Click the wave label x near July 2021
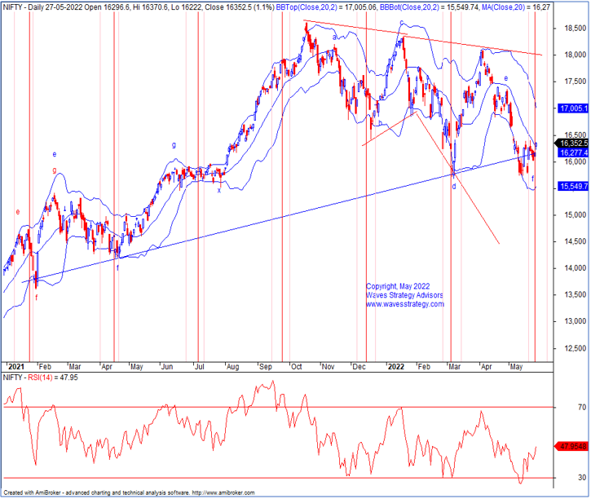Image resolution: width=591 pixels, height=499 pixels. [x=219, y=190]
